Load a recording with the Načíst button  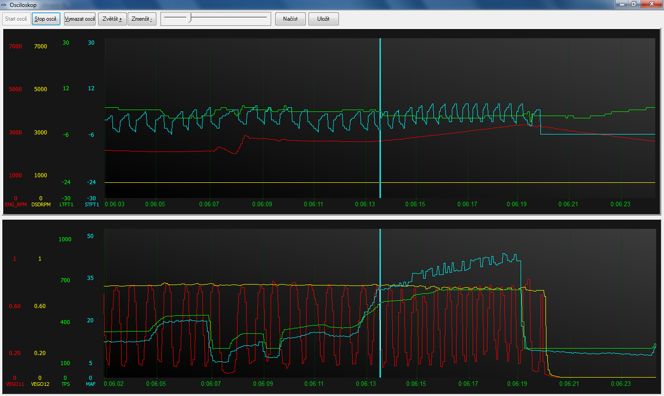point(290,19)
